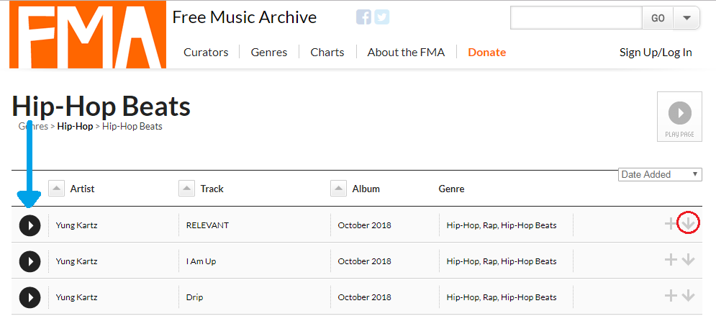Expand the search options arrow beside GO
This screenshot has width=716, height=316.
(x=686, y=18)
